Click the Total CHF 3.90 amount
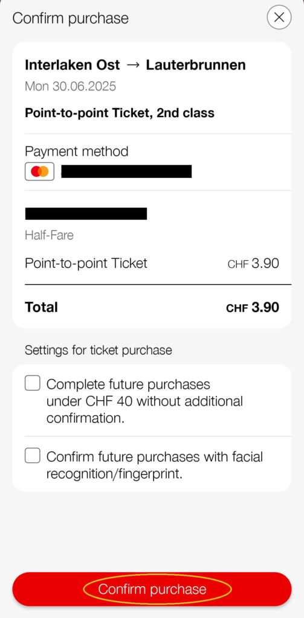Image resolution: width=304 pixels, height=618 pixels. click(x=253, y=307)
